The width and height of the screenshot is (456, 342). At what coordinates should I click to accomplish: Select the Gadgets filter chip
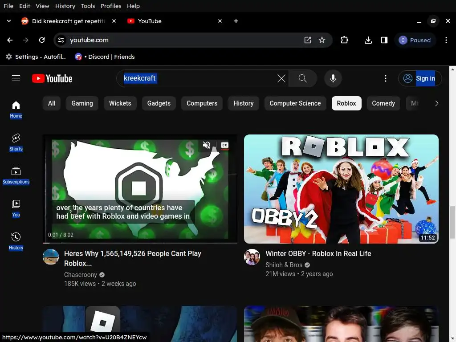159,103
